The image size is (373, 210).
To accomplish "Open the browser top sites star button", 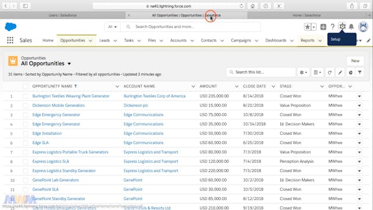I will pos(279,6).
